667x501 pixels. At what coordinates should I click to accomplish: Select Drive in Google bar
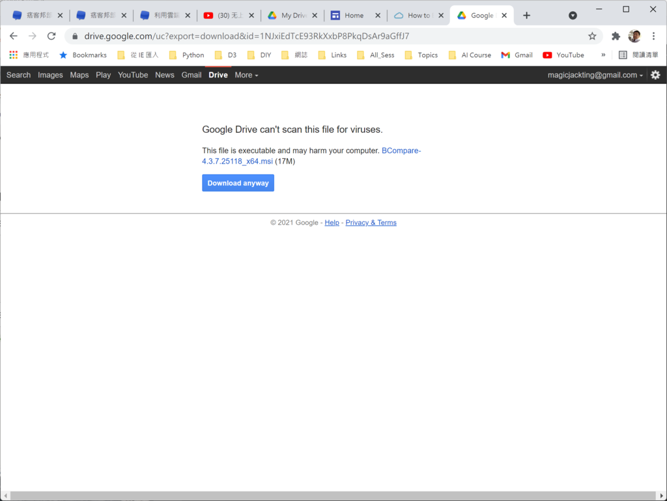[218, 75]
